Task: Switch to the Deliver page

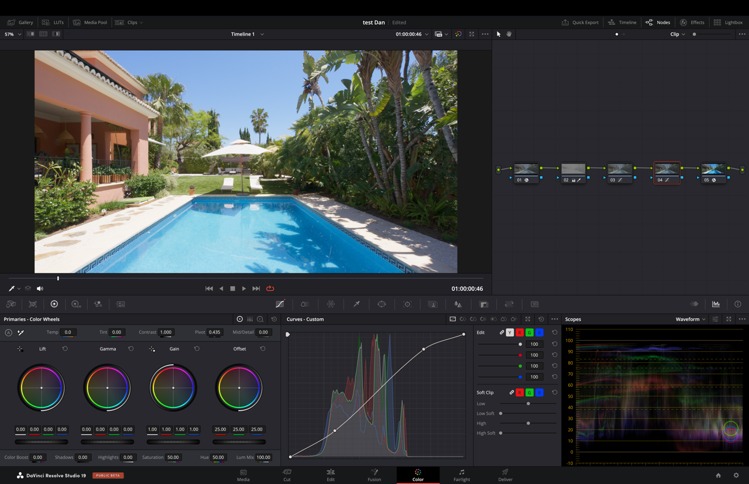Action: coord(505,475)
